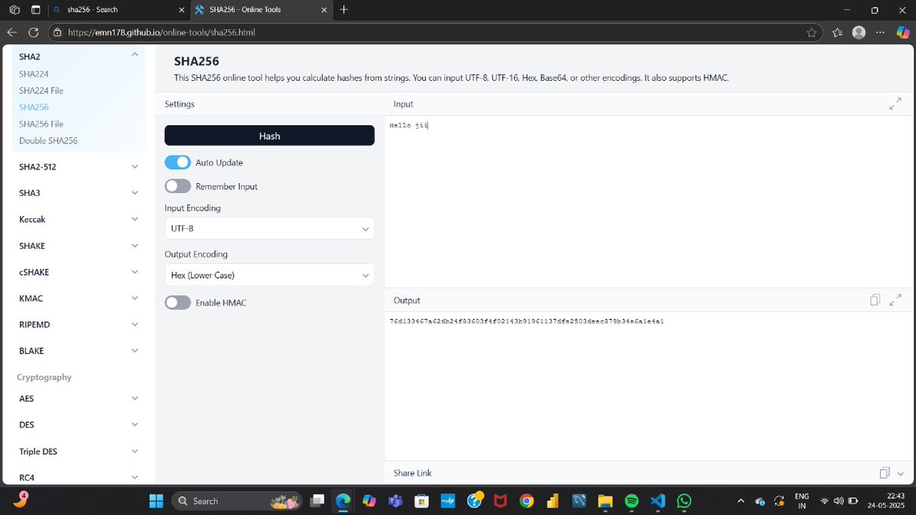Expand the SHAKE sidebar section
The height and width of the screenshot is (515, 916).
point(135,246)
